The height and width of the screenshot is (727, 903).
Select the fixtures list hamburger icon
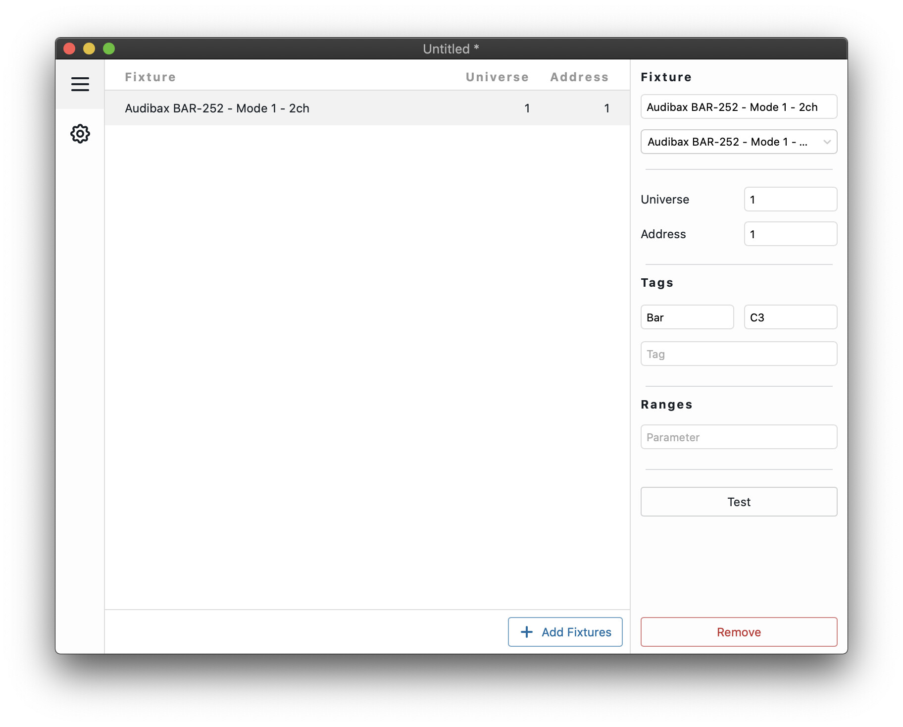point(80,84)
